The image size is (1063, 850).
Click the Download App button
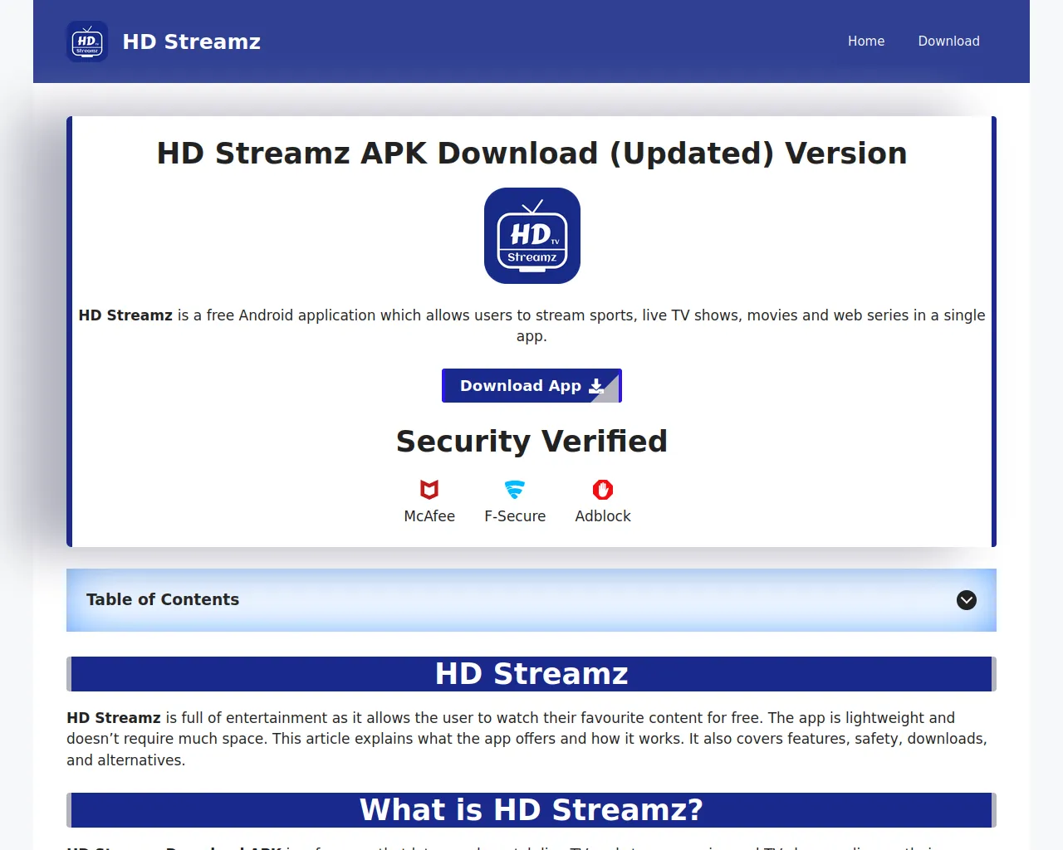(x=531, y=386)
